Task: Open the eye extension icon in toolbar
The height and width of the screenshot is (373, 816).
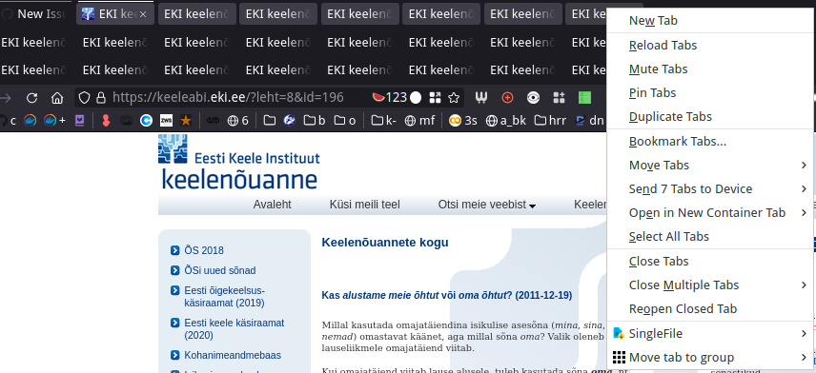Action: (x=533, y=97)
